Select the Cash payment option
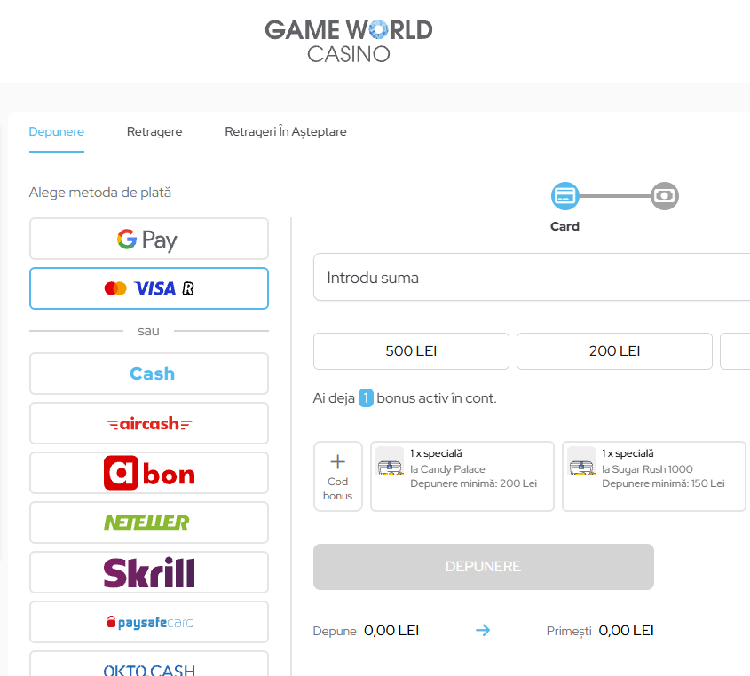Viewport: 750px width, 676px height. coord(149,373)
